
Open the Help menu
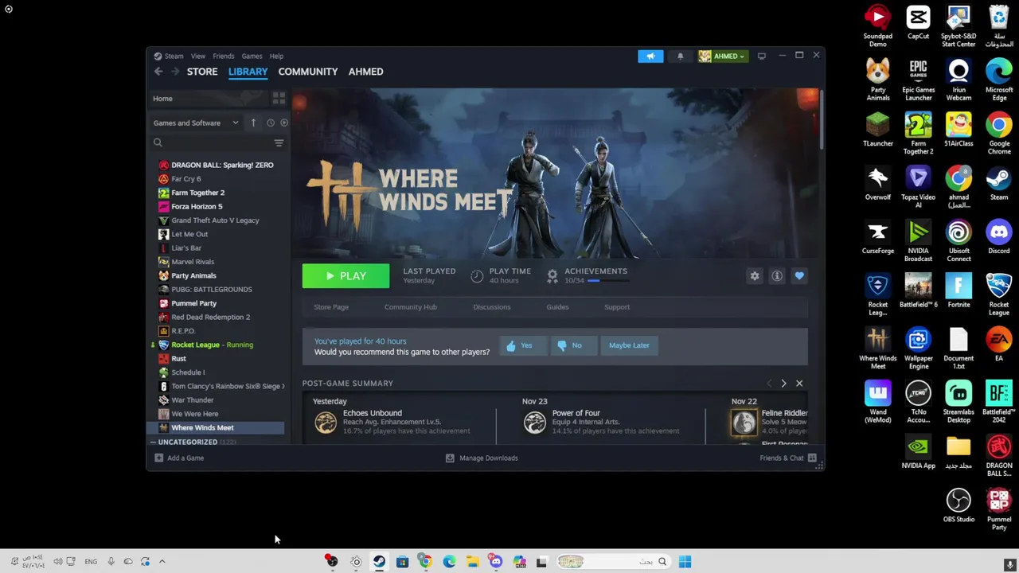pyautogui.click(x=276, y=56)
